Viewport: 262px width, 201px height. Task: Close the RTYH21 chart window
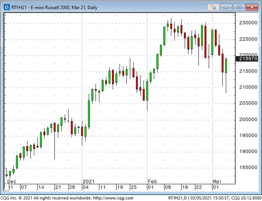coord(252,7)
